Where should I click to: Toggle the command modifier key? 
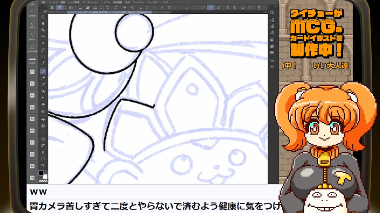(32, 49)
